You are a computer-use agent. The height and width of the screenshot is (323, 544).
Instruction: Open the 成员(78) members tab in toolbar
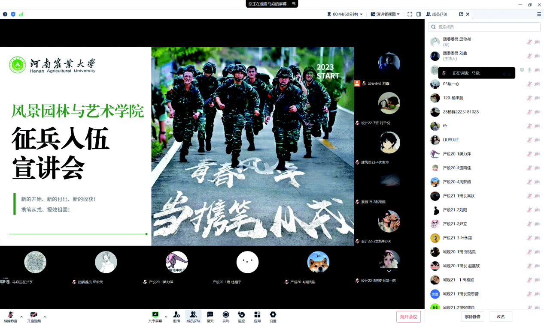(x=193, y=317)
